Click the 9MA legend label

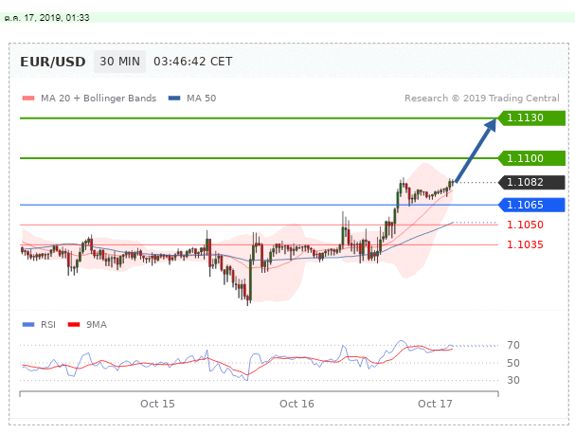point(97,324)
